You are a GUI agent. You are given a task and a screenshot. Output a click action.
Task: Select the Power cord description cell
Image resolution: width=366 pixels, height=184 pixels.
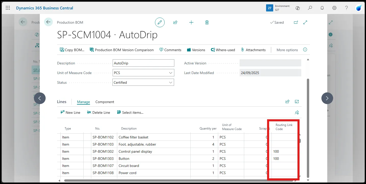coord(154,173)
